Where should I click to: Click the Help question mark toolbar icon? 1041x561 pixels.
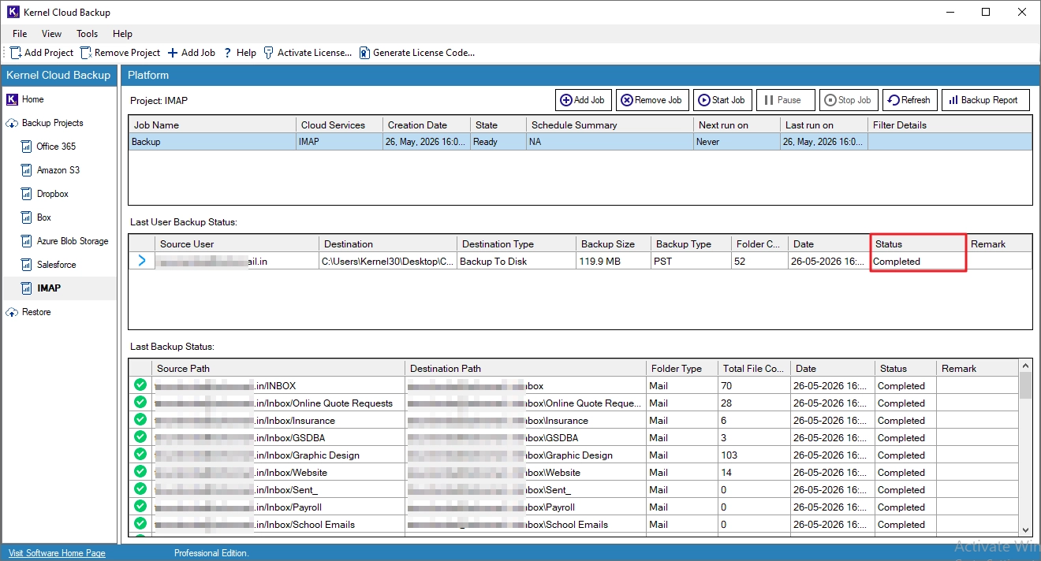point(227,53)
